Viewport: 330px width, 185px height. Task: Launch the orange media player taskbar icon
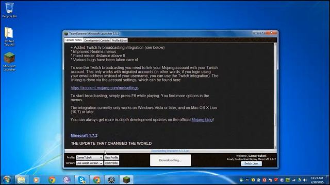[x=36, y=180]
